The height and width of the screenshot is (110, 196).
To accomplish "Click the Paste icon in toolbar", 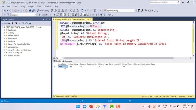I will [77, 11].
